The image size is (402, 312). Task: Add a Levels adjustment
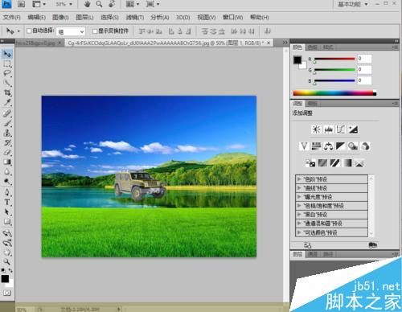(x=329, y=129)
